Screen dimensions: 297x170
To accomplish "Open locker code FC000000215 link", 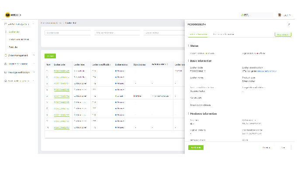I will click(x=62, y=102).
